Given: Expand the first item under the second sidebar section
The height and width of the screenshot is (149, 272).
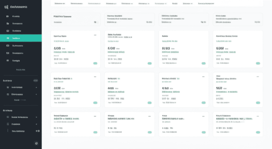Looking at the screenshot, I should [x=36, y=87].
